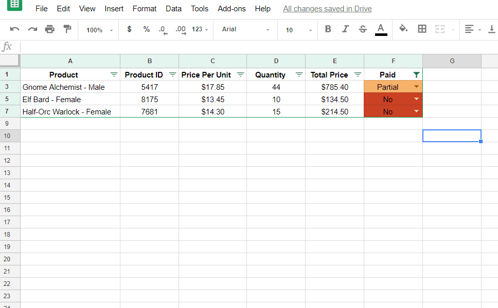Format selection as percent
The height and width of the screenshot is (308, 498).
coord(146,29)
